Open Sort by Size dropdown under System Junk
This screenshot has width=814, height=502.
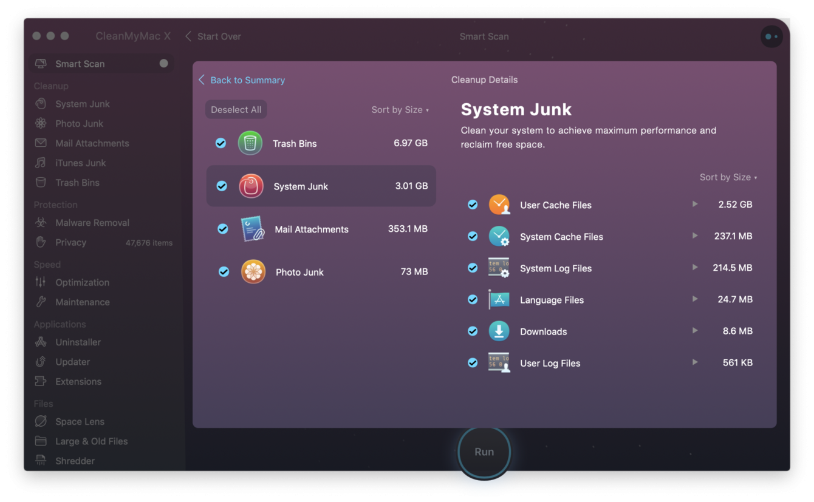tap(728, 177)
